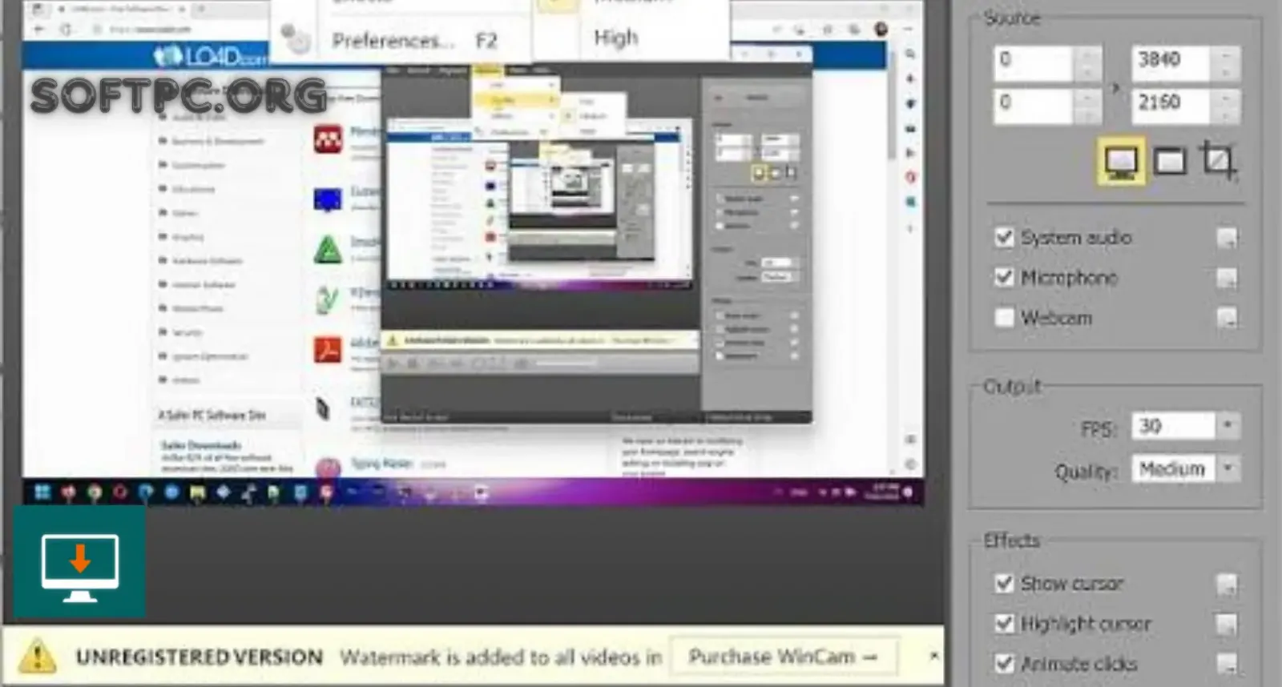
Task: Click the source X offset field
Action: (x=1034, y=63)
